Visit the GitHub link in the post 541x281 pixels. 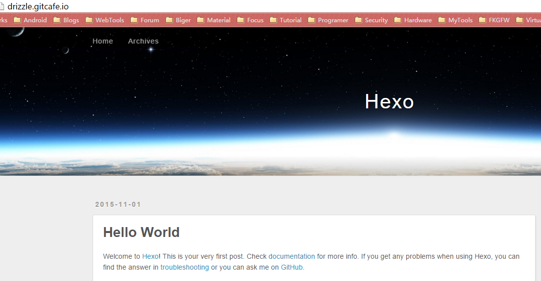click(x=291, y=267)
